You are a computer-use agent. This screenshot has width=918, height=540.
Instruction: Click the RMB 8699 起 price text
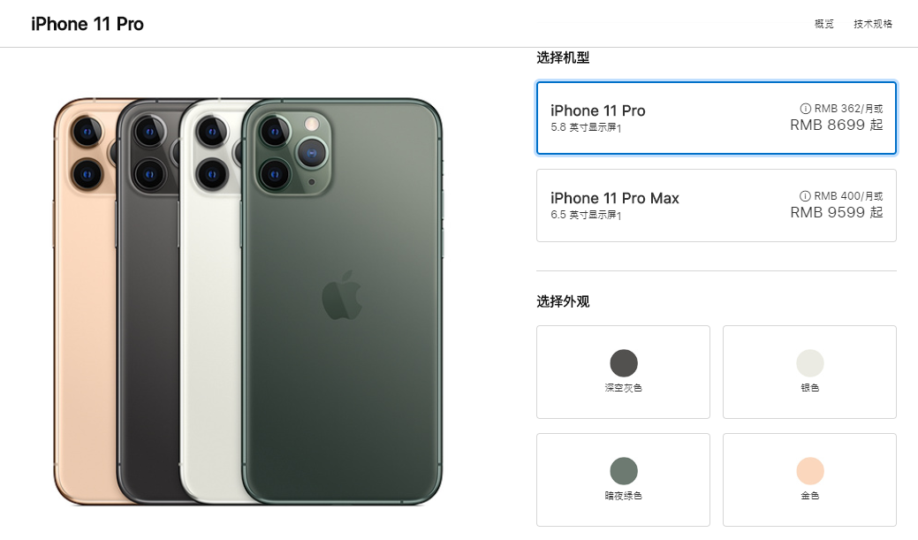[x=836, y=125]
